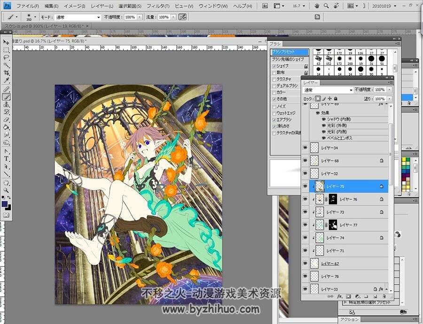The image size is (423, 324).
Task: Select the Line tool
Action: [6, 174]
